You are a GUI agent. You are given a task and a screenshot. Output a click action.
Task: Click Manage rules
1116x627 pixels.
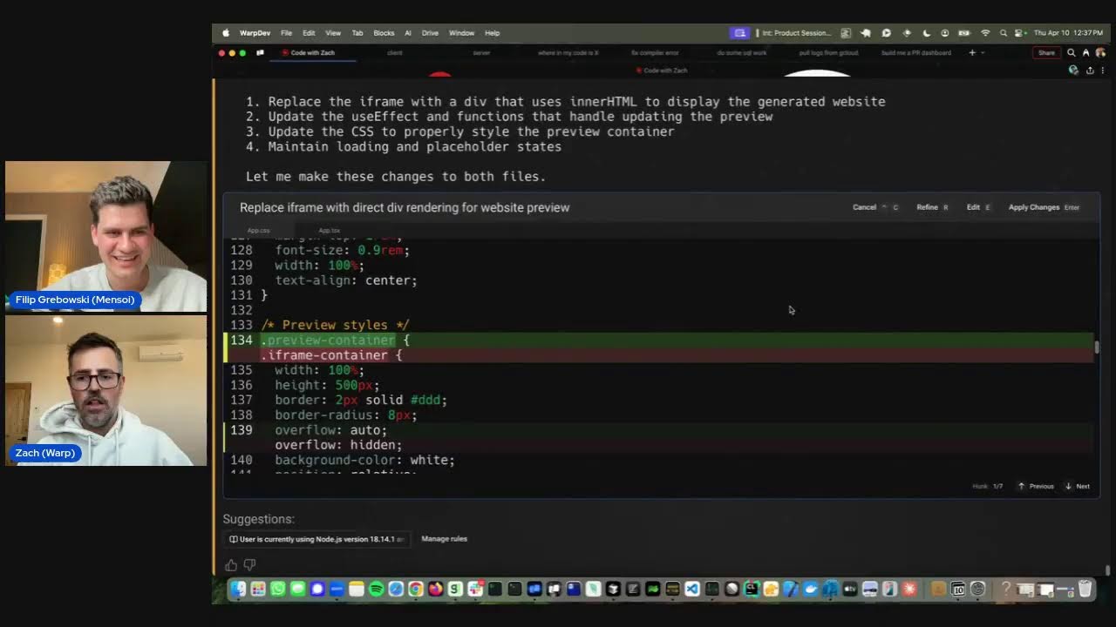click(x=445, y=539)
